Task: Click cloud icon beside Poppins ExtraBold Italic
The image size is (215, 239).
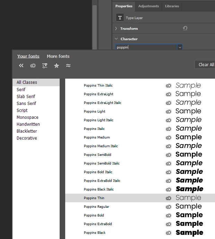Action: tap(169, 181)
